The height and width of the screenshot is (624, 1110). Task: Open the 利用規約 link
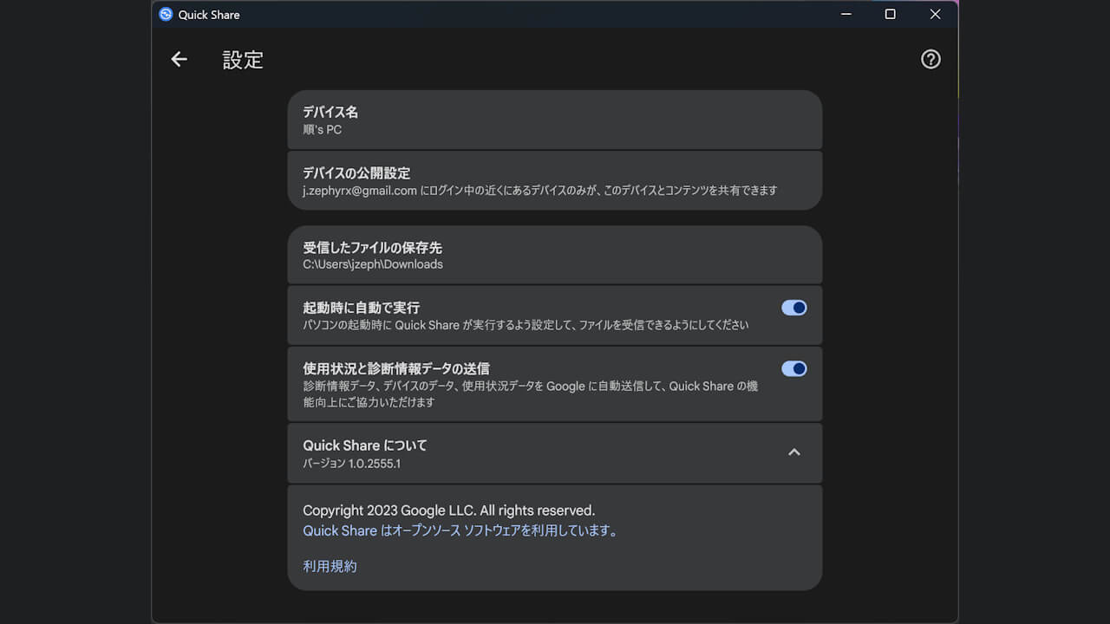(x=330, y=566)
